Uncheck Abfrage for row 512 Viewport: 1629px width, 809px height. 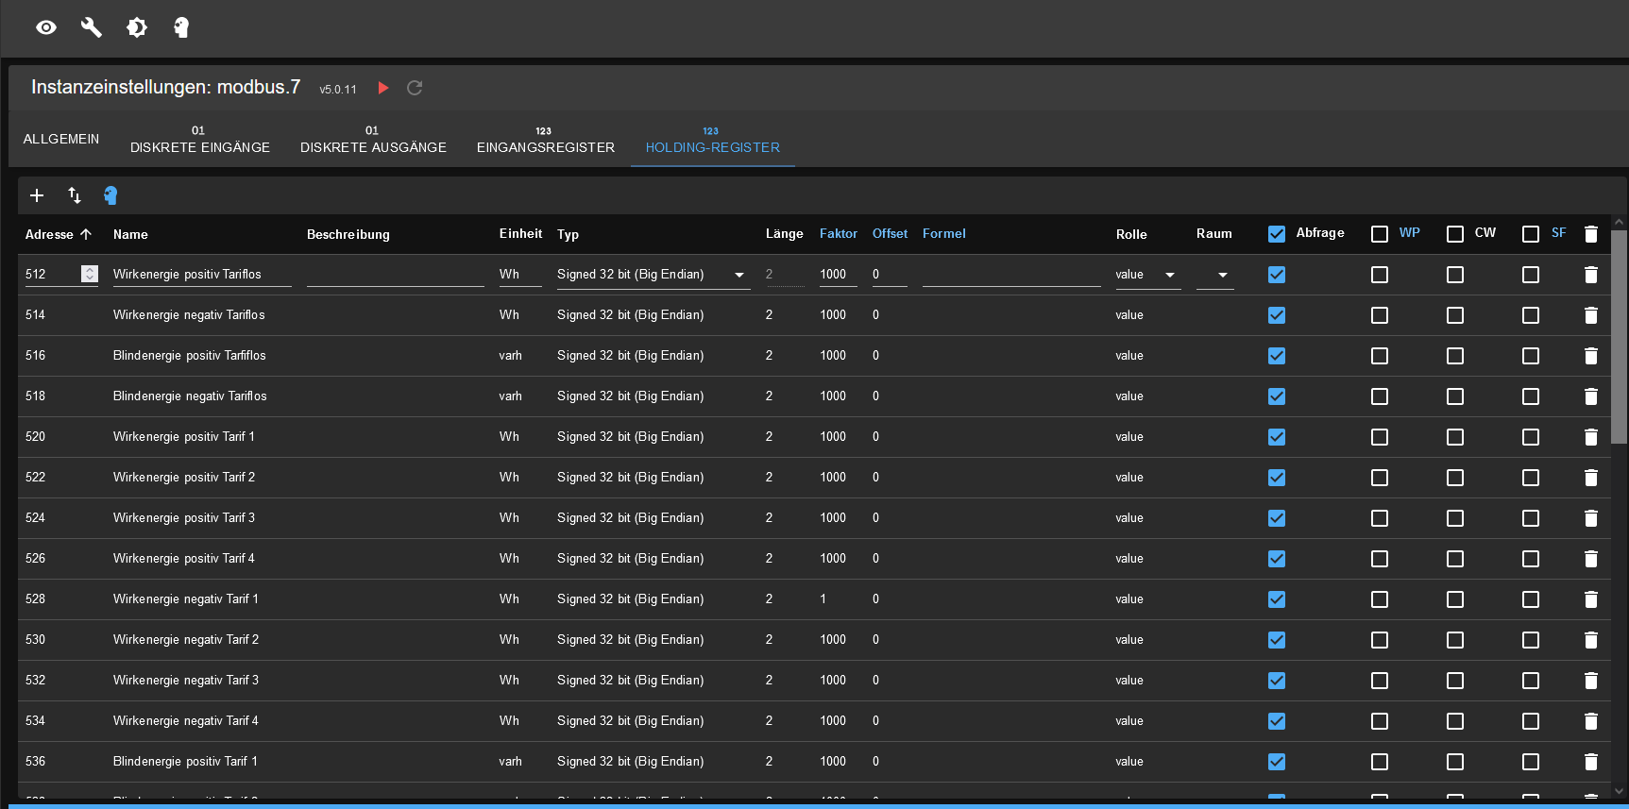click(x=1277, y=275)
